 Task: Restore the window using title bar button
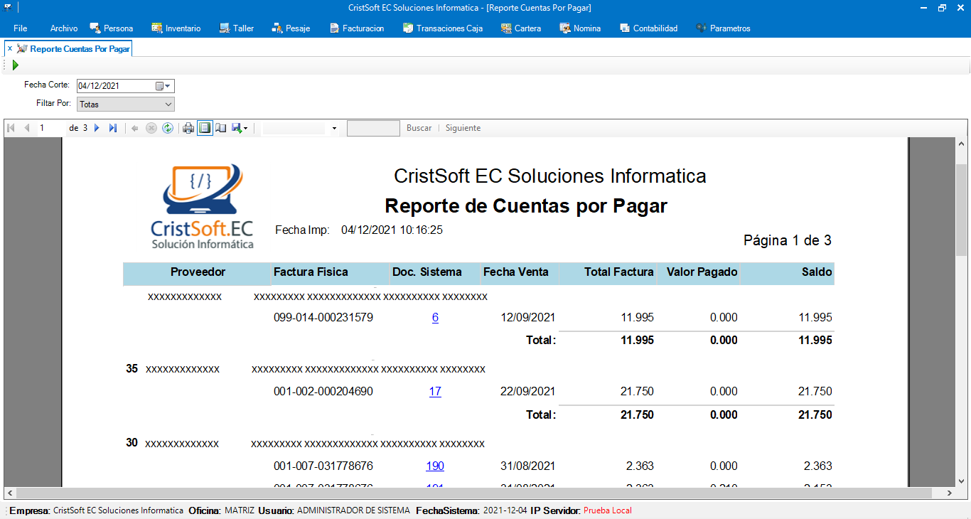tap(942, 8)
